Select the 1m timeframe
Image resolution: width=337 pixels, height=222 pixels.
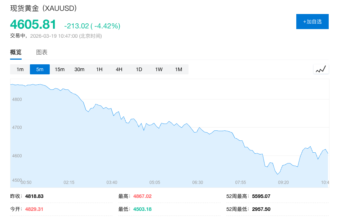click(x=19, y=69)
